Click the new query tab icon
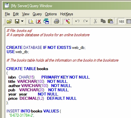This screenshot has width=131, height=118. (x=31, y=21)
